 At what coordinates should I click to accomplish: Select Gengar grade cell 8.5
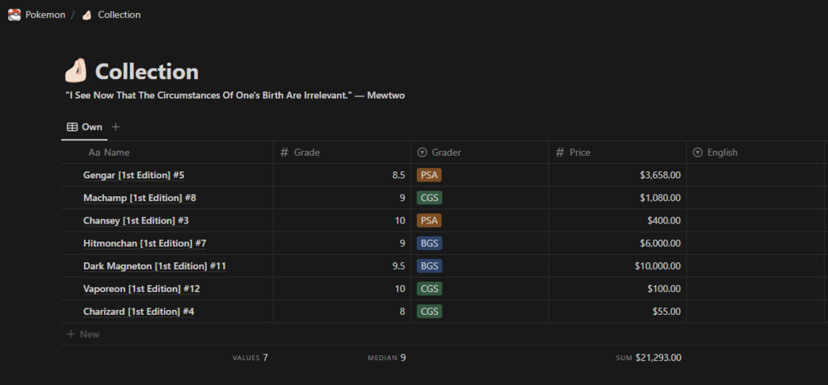click(x=342, y=175)
